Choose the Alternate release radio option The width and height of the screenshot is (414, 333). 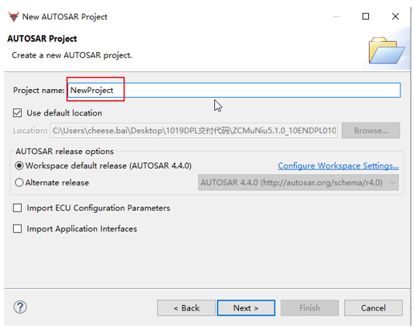(19, 182)
